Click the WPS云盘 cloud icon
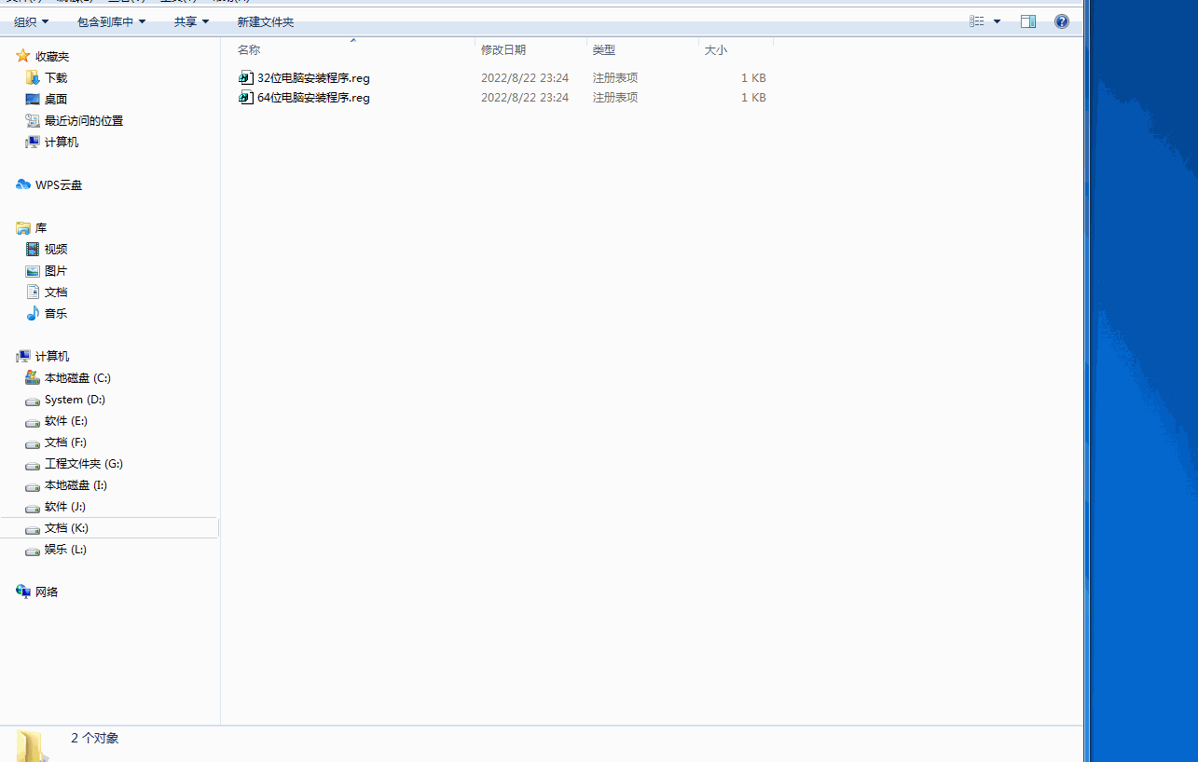Screen dimensions: 1198x762 [x=23, y=184]
